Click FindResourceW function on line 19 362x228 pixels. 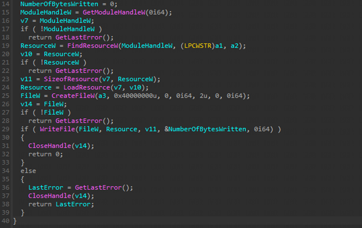pos(92,46)
